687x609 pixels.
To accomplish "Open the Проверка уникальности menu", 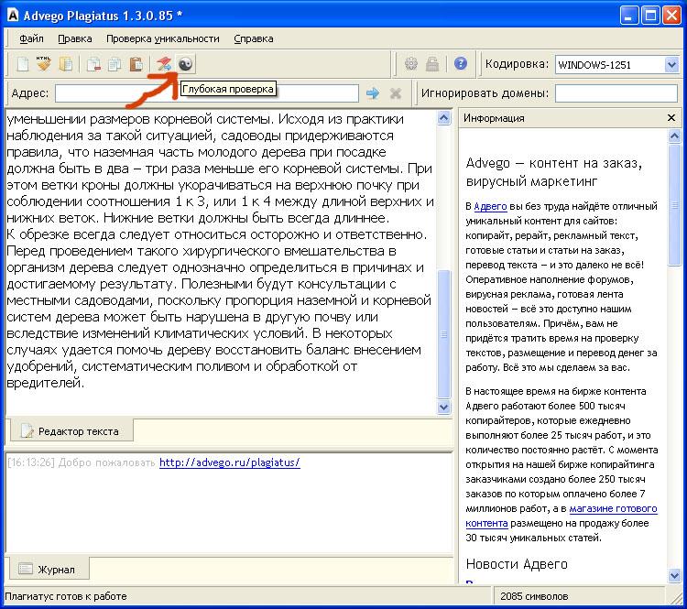I will (163, 38).
